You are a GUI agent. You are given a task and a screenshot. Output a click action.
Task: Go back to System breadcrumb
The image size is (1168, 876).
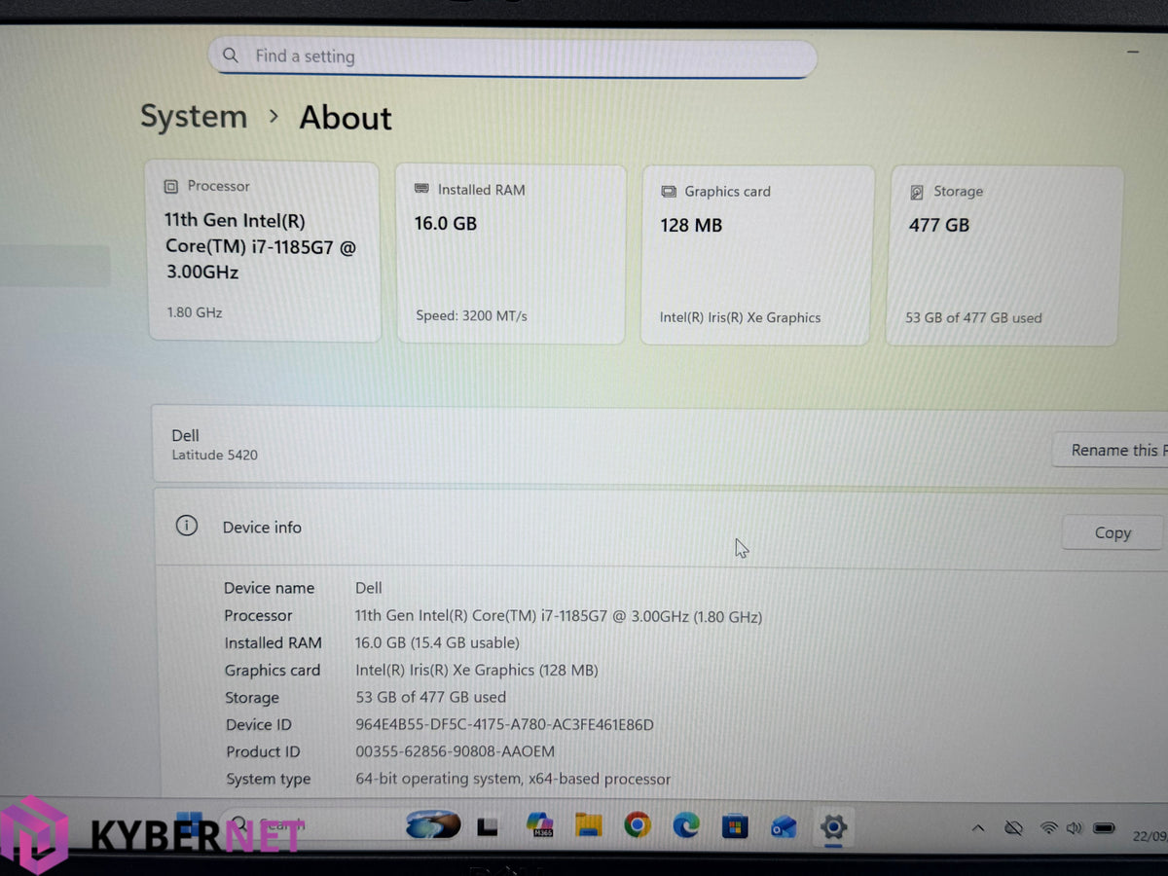(x=194, y=116)
